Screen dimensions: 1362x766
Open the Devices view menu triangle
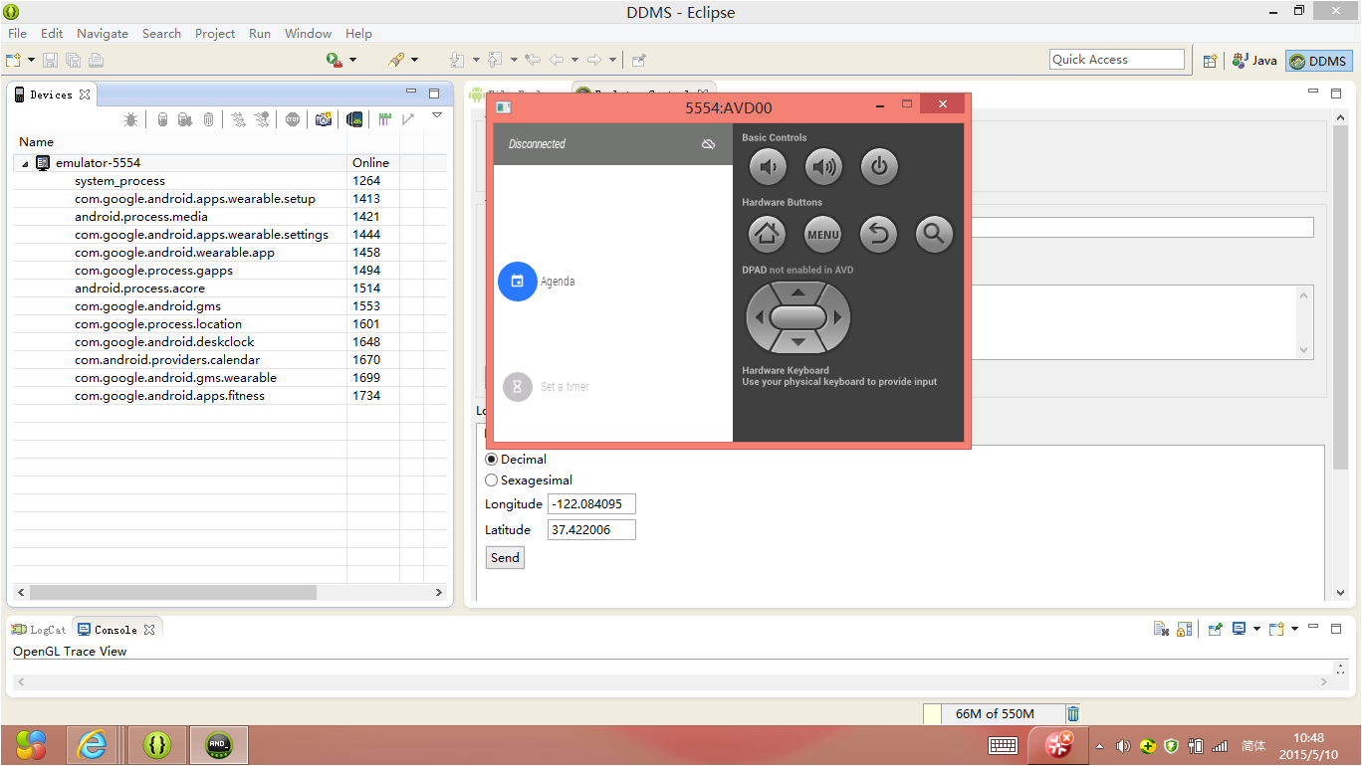point(436,116)
